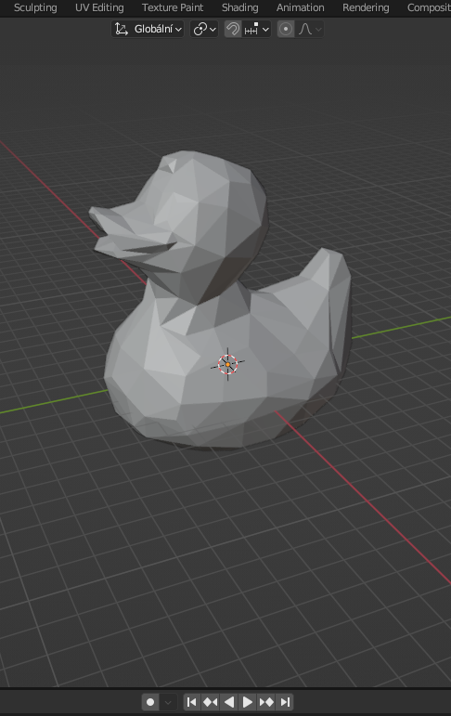Open the Compositing workspace tab
Screen dimensions: 451x716
(x=428, y=7)
